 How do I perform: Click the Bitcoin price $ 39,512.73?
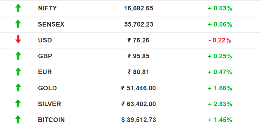click(x=138, y=120)
